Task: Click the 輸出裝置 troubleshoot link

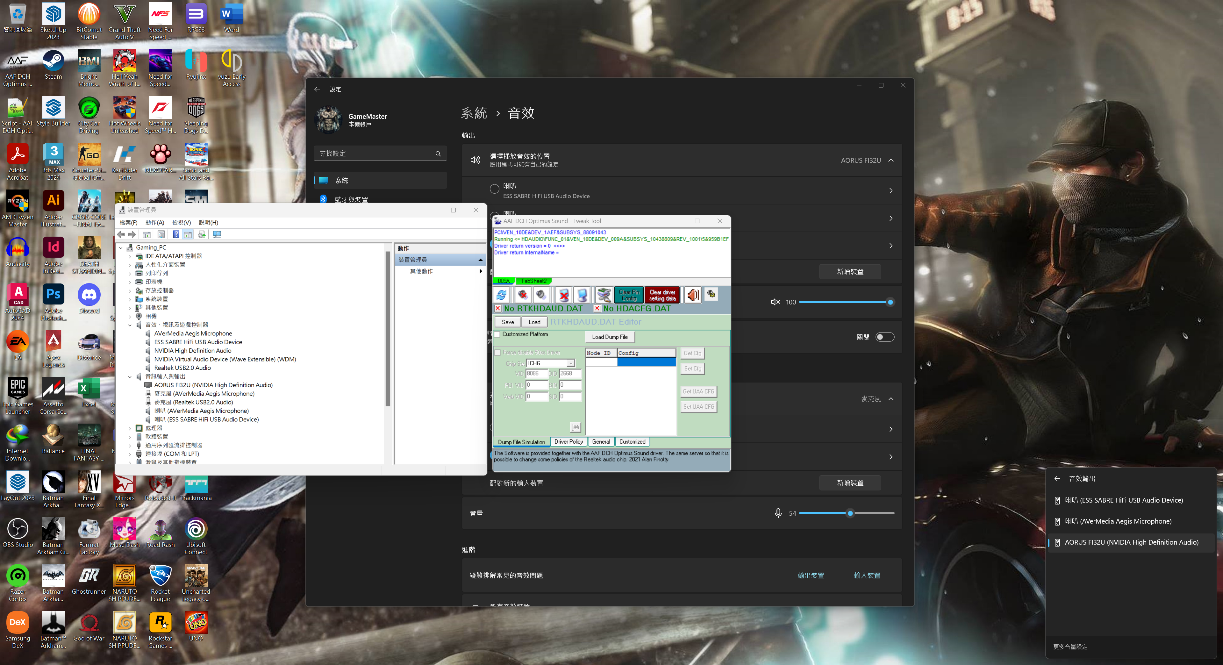Action: click(x=811, y=575)
